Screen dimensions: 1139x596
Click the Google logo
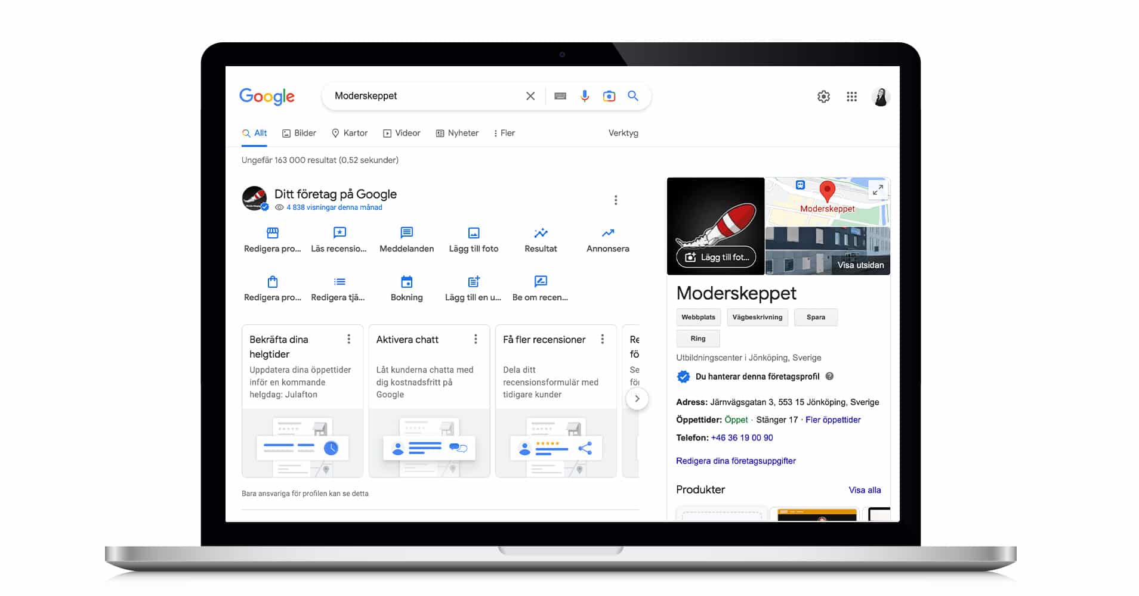coord(267,97)
